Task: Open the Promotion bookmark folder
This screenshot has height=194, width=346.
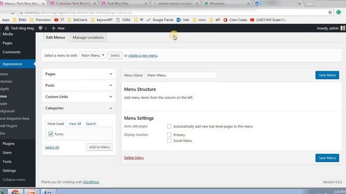Action: pyautogui.click(x=40, y=20)
